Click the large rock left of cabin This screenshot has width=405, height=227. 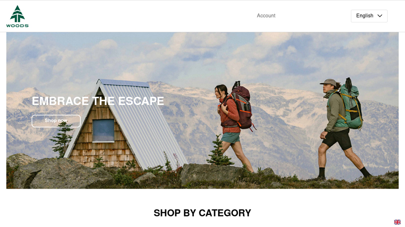61,173
